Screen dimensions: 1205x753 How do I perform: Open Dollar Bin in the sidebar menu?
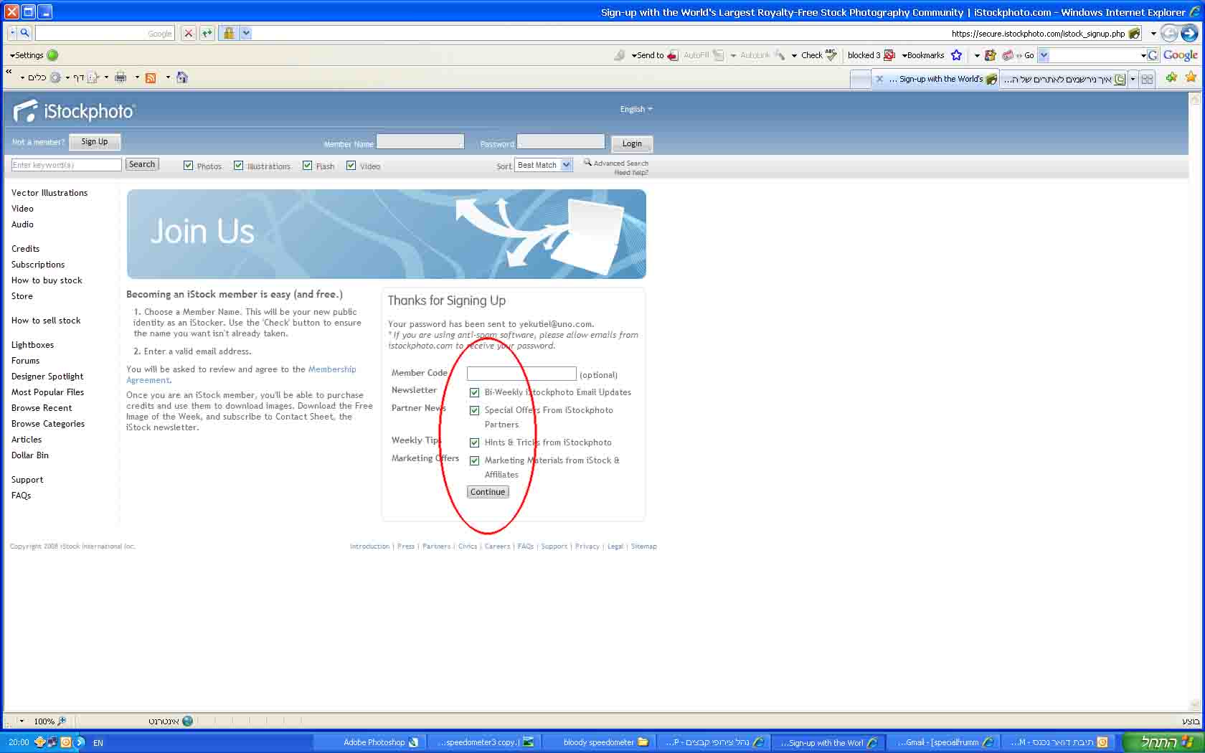pyautogui.click(x=30, y=455)
